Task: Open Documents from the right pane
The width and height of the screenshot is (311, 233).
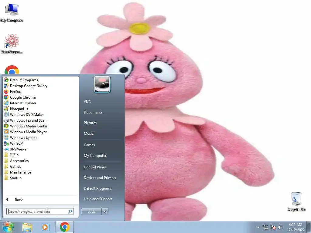Action: pyautogui.click(x=93, y=112)
